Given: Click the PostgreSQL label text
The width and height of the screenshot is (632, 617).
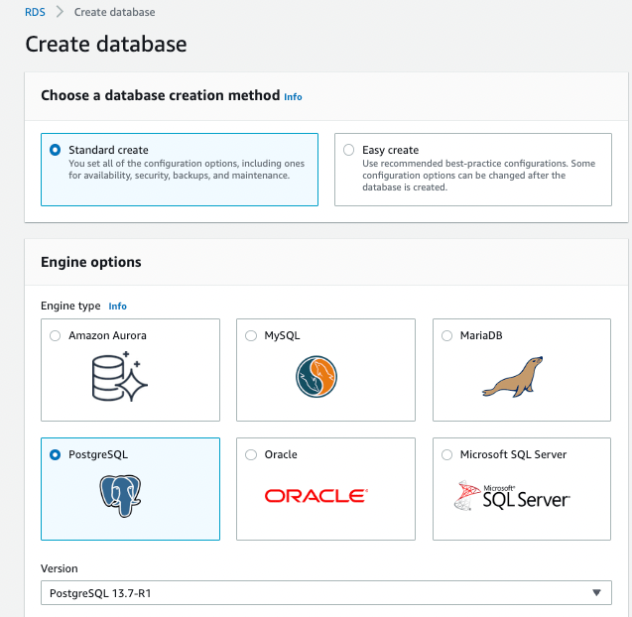Looking at the screenshot, I should click(98, 454).
